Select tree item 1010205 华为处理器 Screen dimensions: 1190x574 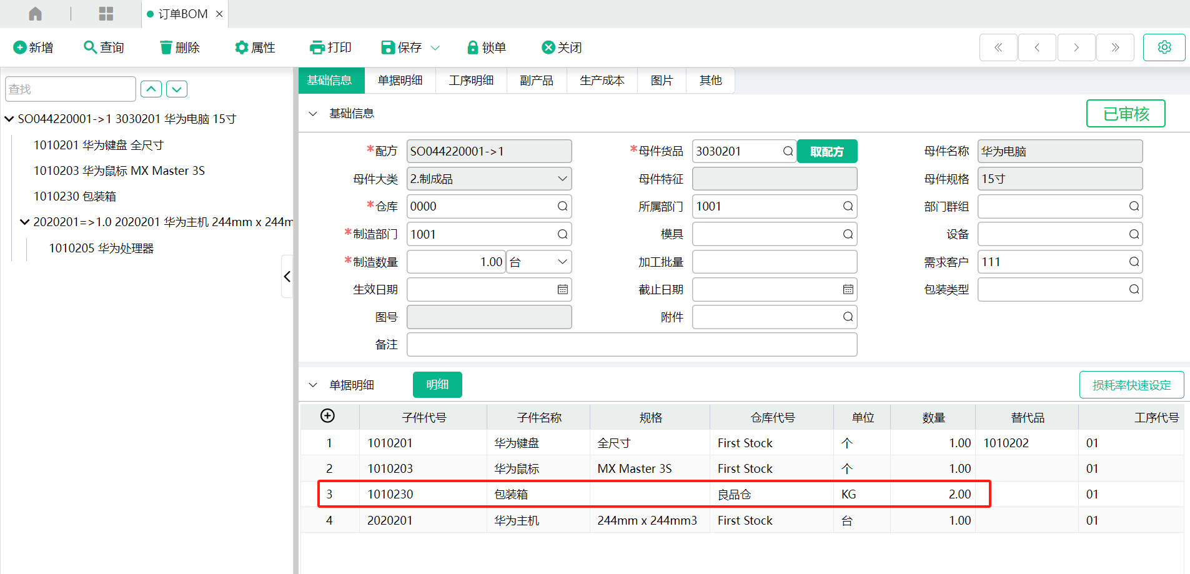click(x=101, y=248)
